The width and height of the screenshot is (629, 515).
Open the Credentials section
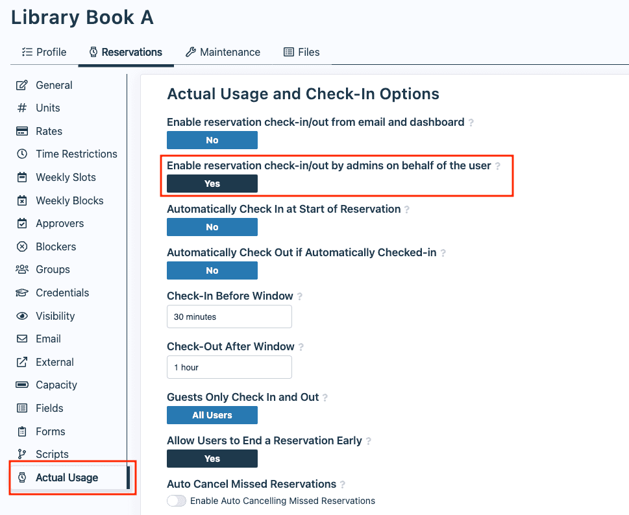pos(64,293)
